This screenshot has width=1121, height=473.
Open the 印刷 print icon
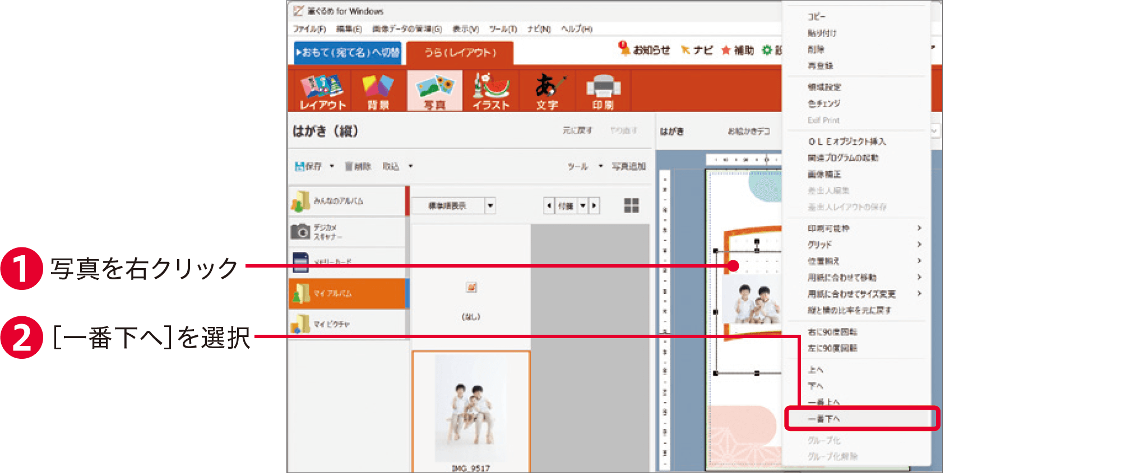pos(603,90)
